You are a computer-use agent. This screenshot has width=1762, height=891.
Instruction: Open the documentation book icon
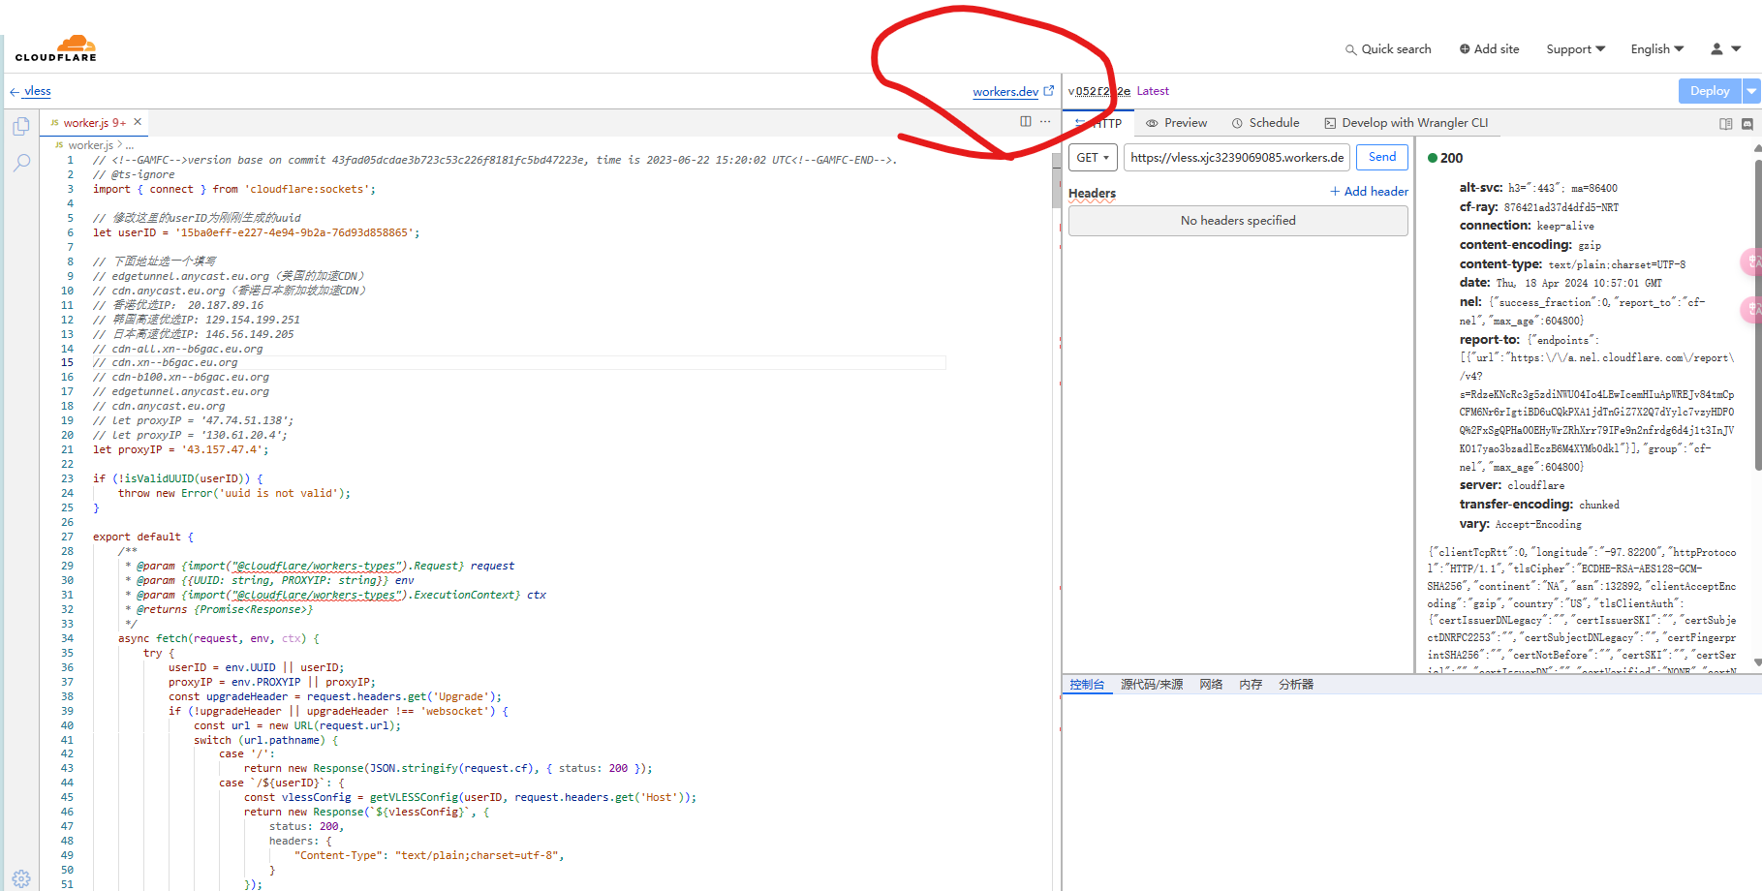[x=1725, y=124]
